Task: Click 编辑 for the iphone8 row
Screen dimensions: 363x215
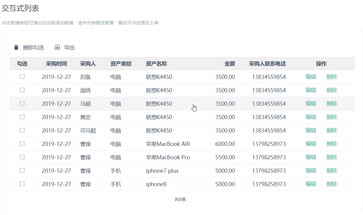Action: pos(311,184)
